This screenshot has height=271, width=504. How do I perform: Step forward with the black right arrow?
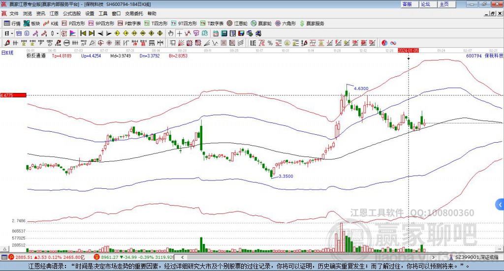tap(109, 33)
